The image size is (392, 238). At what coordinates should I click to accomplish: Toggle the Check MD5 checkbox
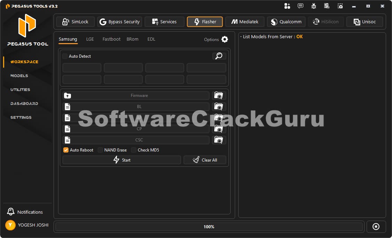pyautogui.click(x=134, y=150)
